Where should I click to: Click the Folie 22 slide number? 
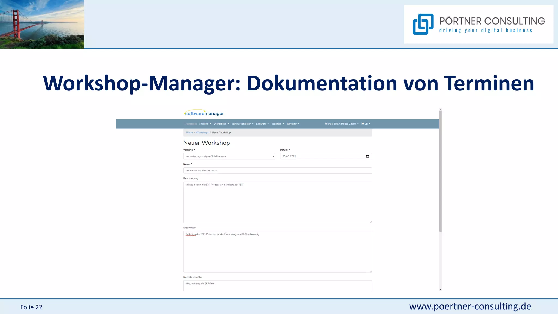[x=31, y=307]
